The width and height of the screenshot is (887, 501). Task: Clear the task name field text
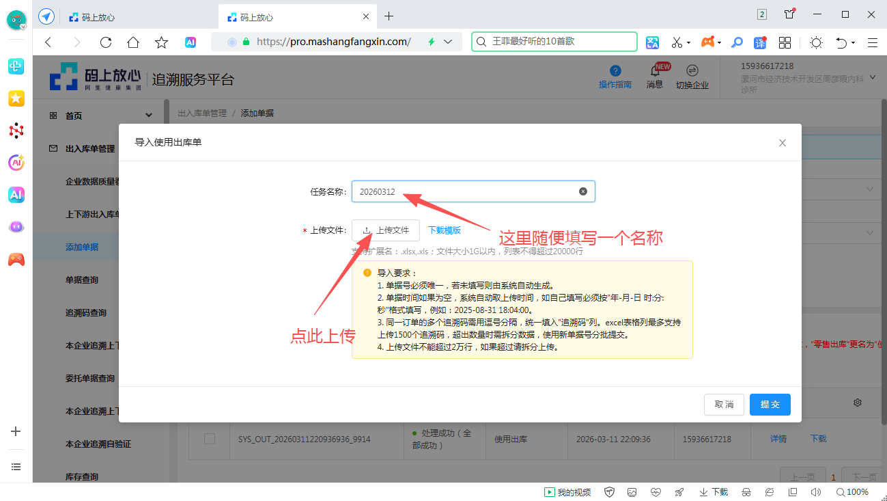(583, 191)
